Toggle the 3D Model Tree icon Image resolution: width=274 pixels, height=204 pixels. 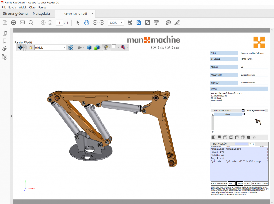(71, 47)
